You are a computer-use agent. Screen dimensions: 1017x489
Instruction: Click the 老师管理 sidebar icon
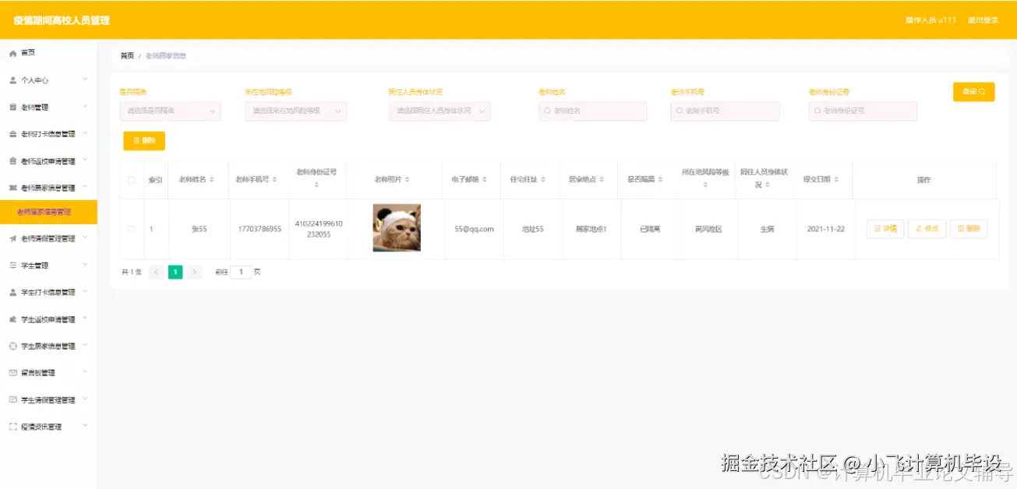[x=12, y=107]
